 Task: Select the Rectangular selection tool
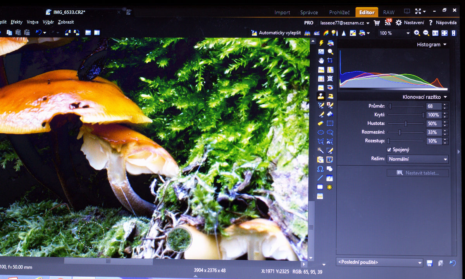point(330,123)
